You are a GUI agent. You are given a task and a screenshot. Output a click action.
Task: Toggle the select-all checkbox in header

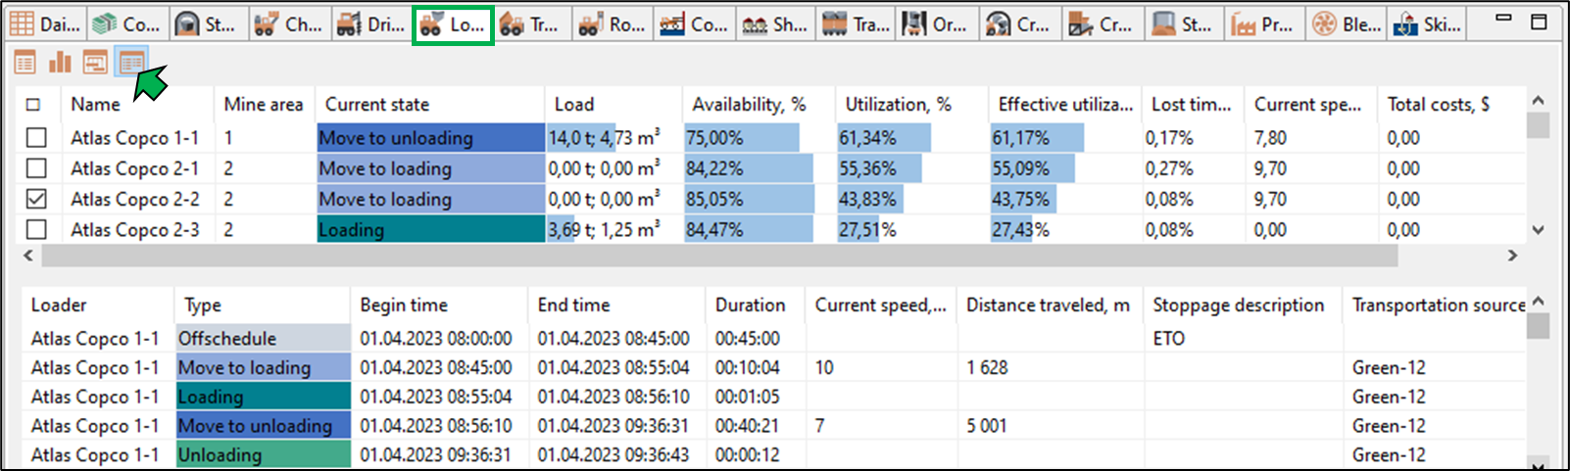coord(33,104)
